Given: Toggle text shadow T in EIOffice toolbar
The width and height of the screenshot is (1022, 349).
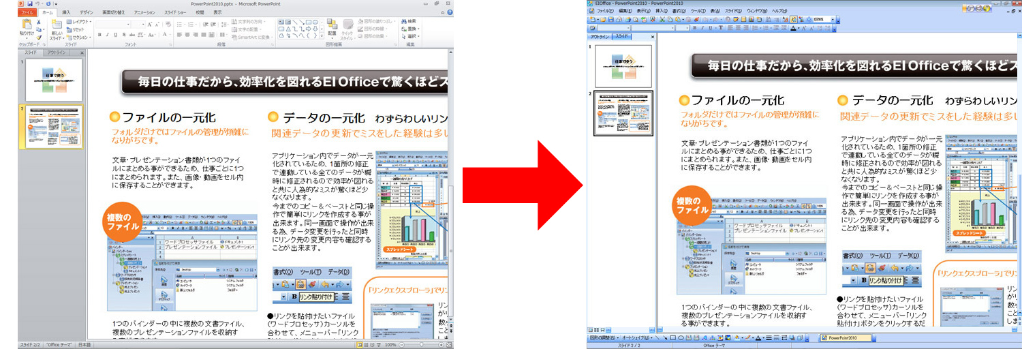Looking at the screenshot, I should (x=721, y=27).
